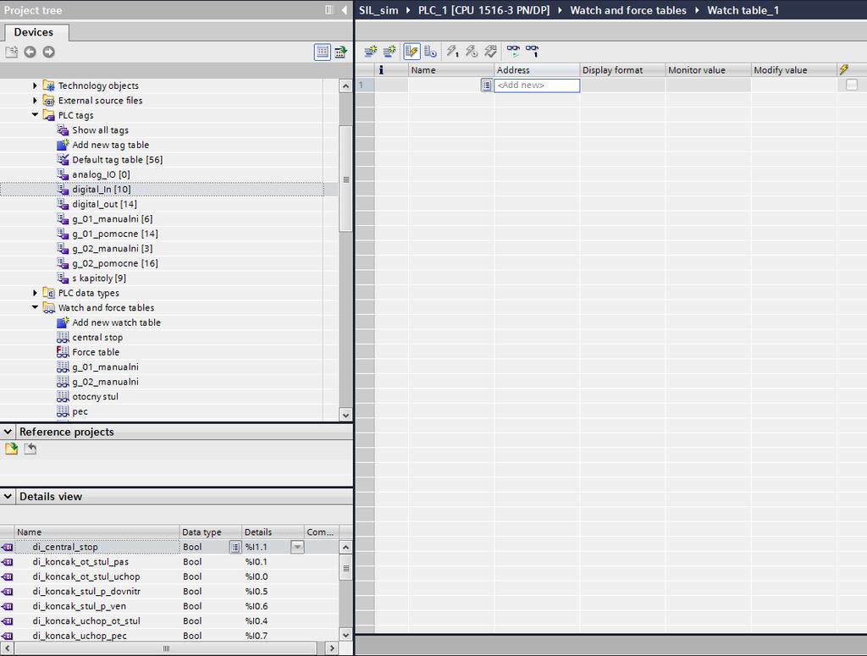Click 'PLC_1 [CPU 1516-3 PN/DP]' breadcrumb

pos(483,10)
